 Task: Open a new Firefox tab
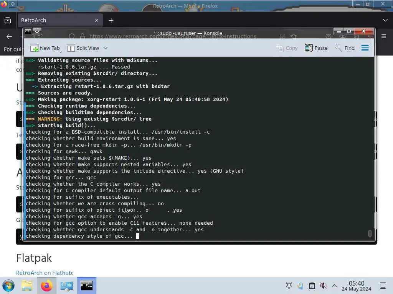(x=111, y=21)
